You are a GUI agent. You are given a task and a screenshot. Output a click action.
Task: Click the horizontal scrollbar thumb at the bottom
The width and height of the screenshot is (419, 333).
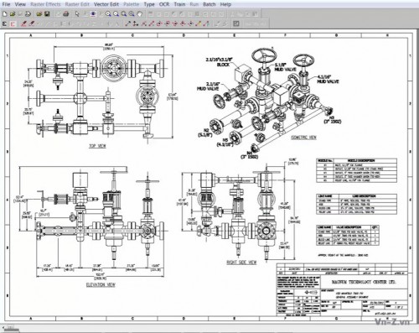tap(11, 327)
